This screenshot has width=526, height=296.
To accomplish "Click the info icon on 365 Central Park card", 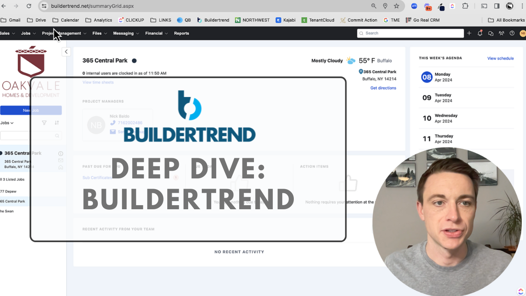I will click(61, 153).
